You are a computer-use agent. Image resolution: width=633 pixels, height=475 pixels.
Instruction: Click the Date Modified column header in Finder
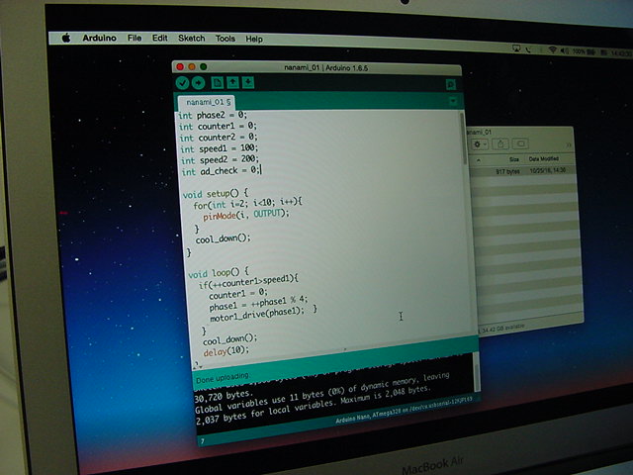[x=543, y=158]
